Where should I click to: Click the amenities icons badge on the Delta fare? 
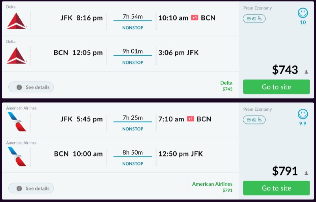click(254, 19)
